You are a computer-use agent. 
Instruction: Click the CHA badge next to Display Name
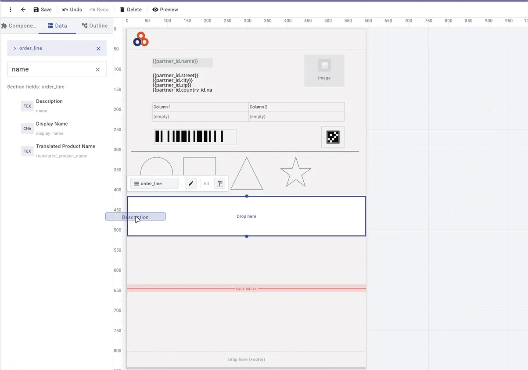tap(27, 128)
